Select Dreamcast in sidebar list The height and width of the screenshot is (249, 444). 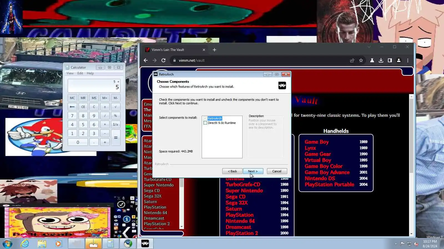click(x=154, y=218)
